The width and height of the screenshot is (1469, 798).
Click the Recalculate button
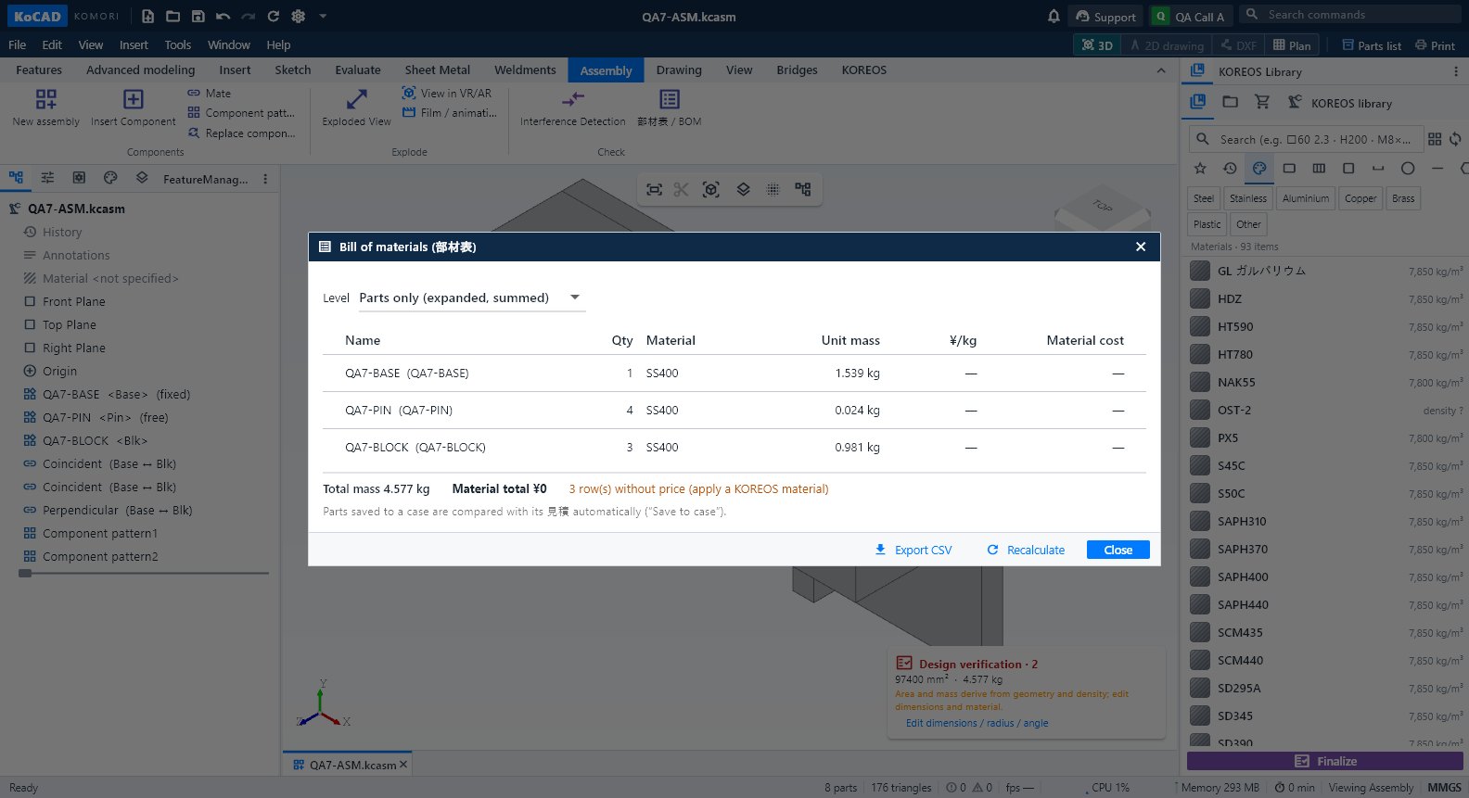click(1026, 550)
